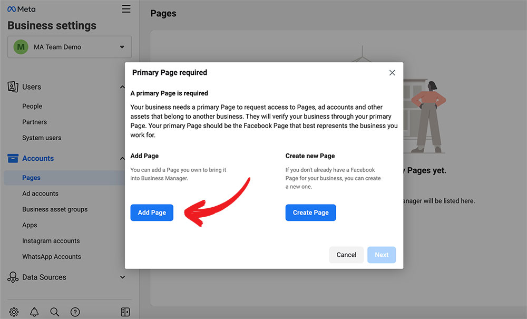This screenshot has width=527, height=319.
Task: Click the Meta logo
Action: pos(22,9)
